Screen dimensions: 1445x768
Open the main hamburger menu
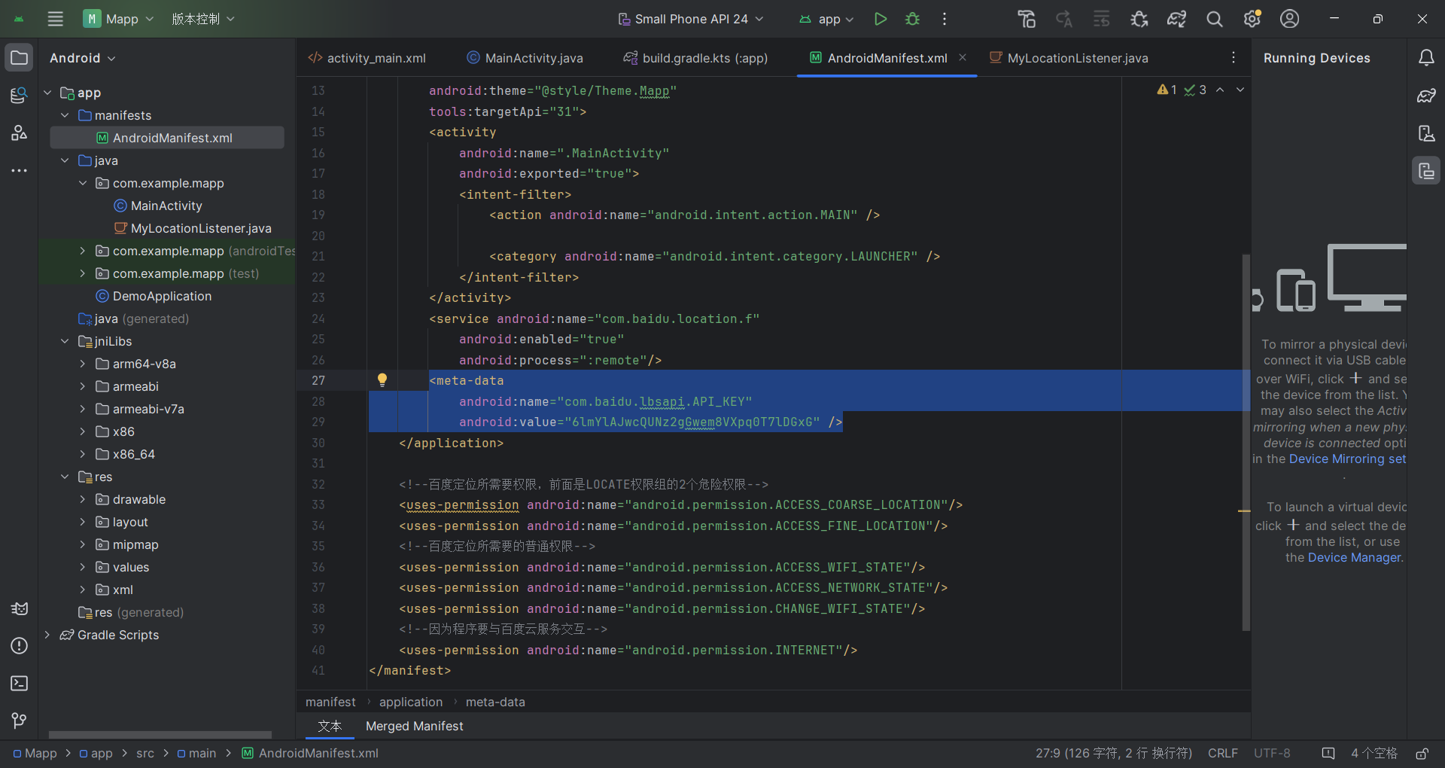coord(55,19)
